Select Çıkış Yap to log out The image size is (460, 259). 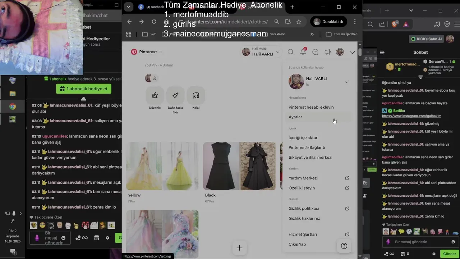coord(297,244)
